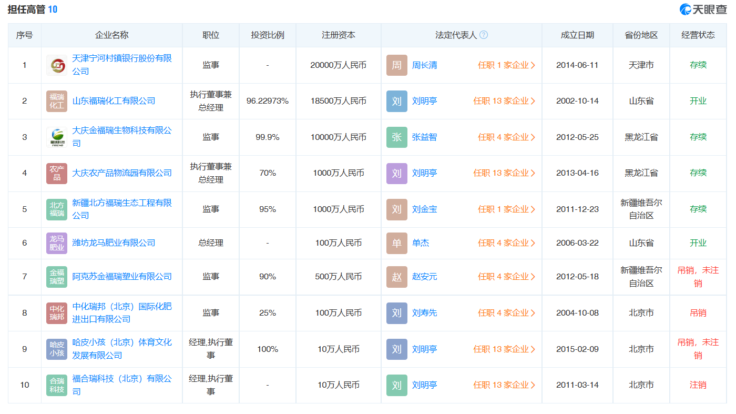Image resolution: width=736 pixels, height=414 pixels.
Task: Expand 任职 1 家企业 for 周长清
Action: pos(507,65)
